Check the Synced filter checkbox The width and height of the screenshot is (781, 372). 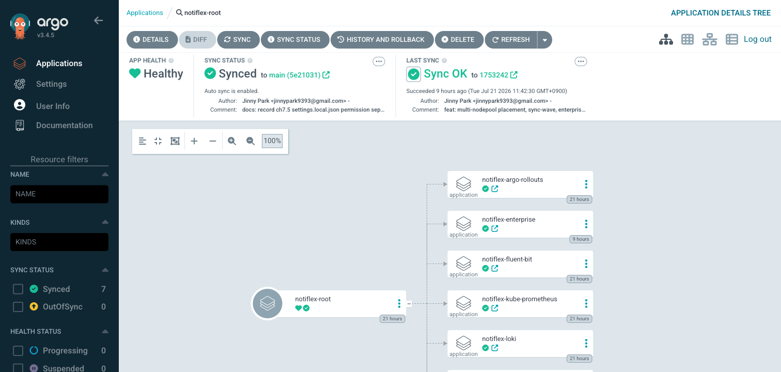click(18, 289)
